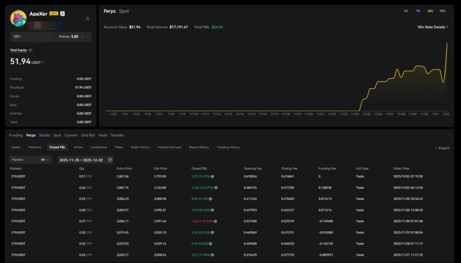This screenshot has height=263, width=461.
Task: Click the info icon next to 2.25 (15.79%)
Action: point(212,177)
